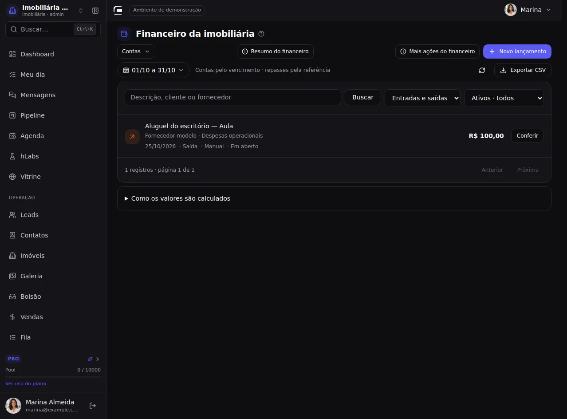Open Mais ações do financeiro
567x419 pixels.
(437, 51)
